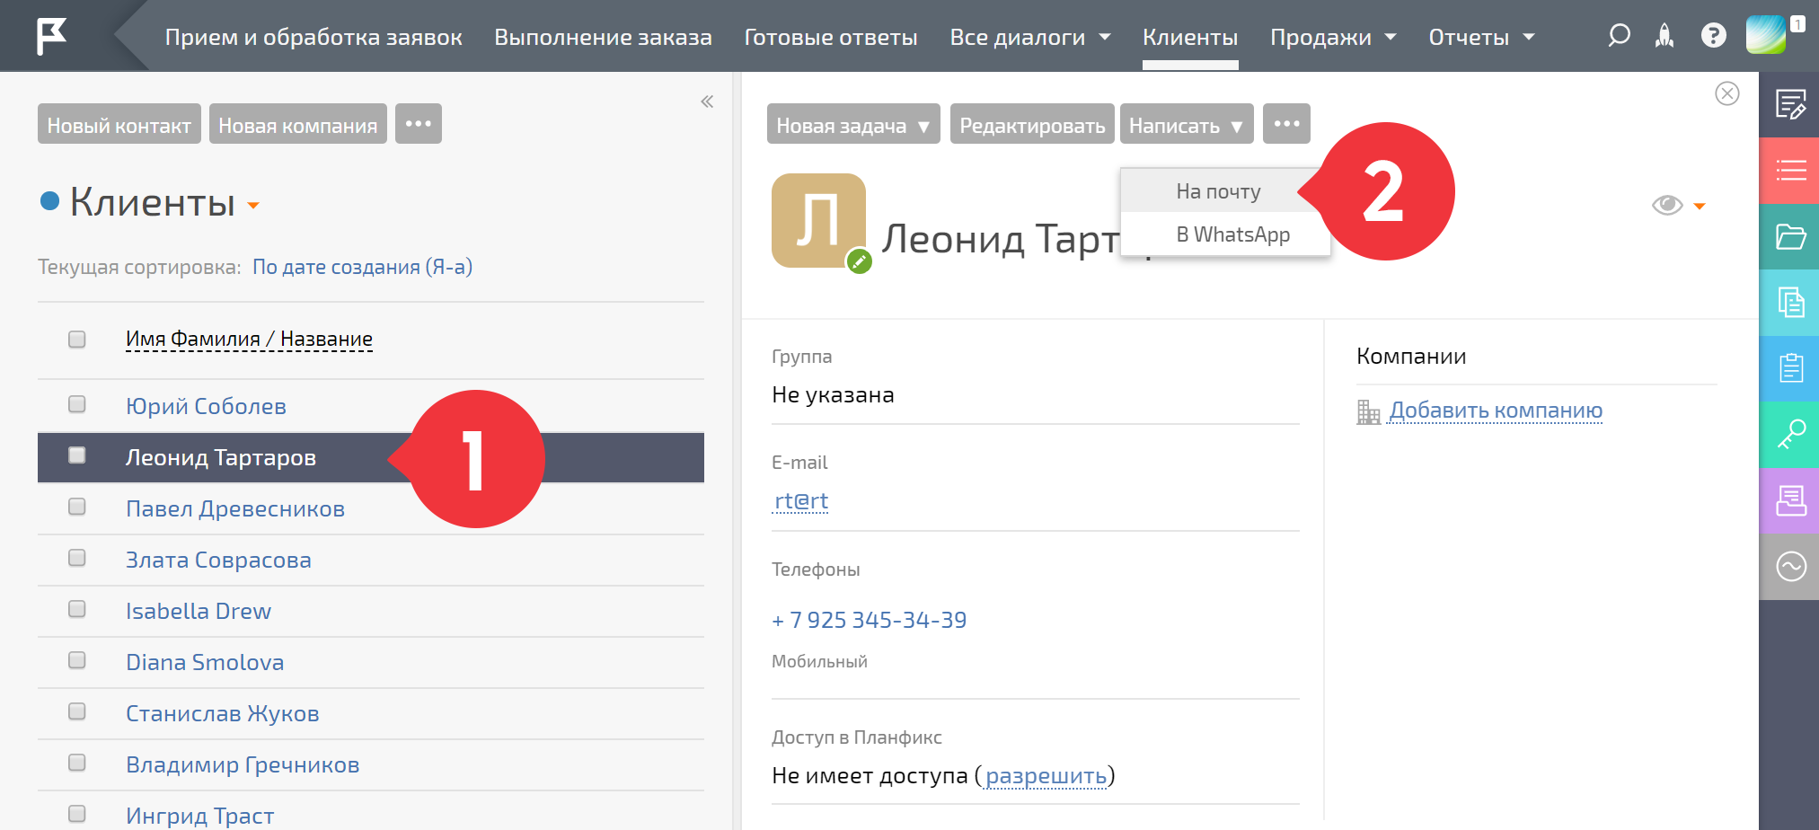Open the Написать dropdown button
Image resolution: width=1819 pixels, height=830 pixels.
coord(1186,124)
